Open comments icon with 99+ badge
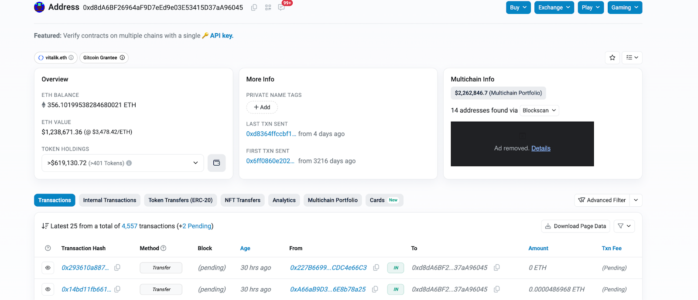698x300 pixels. pos(282,7)
